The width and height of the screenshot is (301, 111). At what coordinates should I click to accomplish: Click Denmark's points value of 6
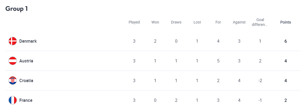(x=285, y=41)
